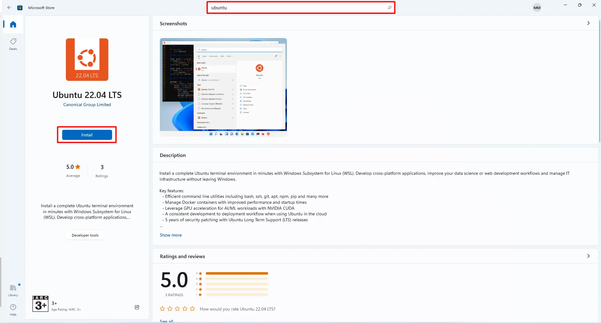Restore down the Microsoft Store window
This screenshot has width=601, height=323.
pos(580,5)
